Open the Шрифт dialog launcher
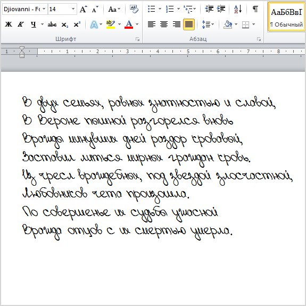306x306 pixels. (x=138, y=39)
